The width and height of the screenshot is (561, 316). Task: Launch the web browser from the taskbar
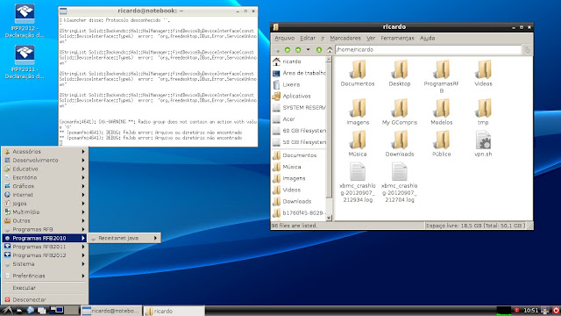31,311
